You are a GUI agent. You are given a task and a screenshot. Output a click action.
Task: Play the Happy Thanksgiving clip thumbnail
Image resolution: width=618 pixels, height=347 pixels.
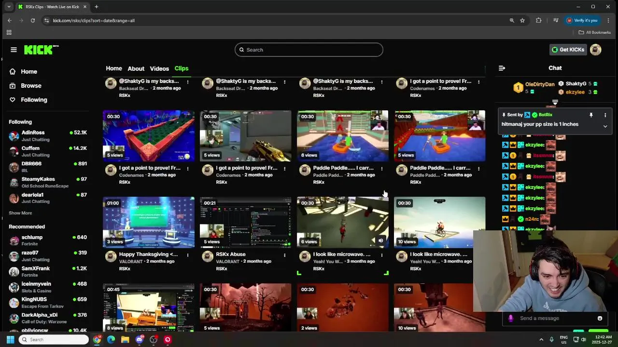[x=149, y=222]
